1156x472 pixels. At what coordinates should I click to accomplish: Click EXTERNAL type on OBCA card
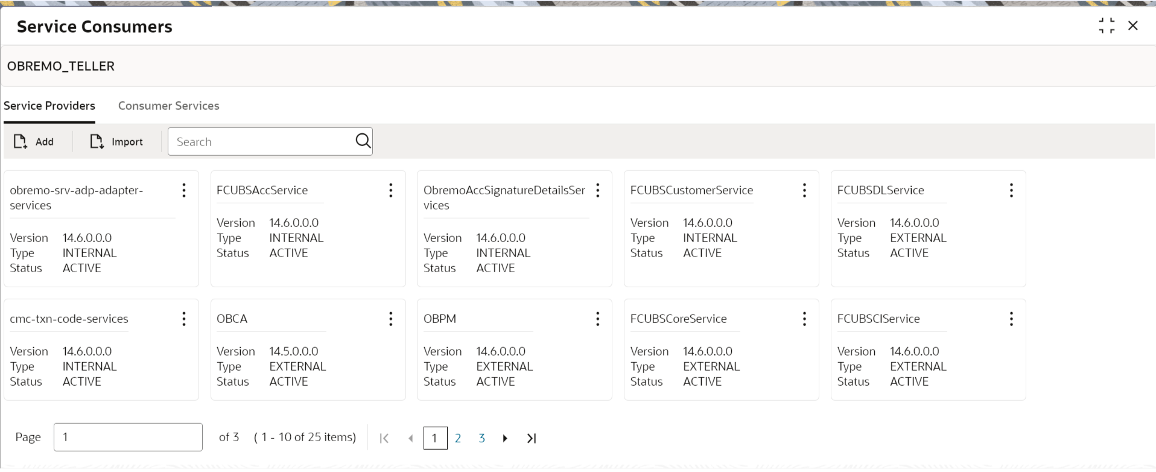pos(297,366)
